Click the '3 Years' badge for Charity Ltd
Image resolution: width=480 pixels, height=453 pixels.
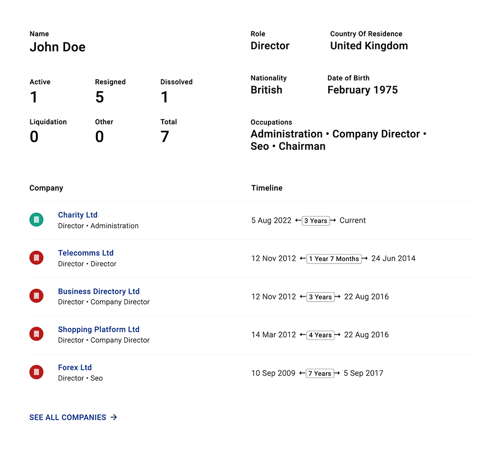click(315, 221)
